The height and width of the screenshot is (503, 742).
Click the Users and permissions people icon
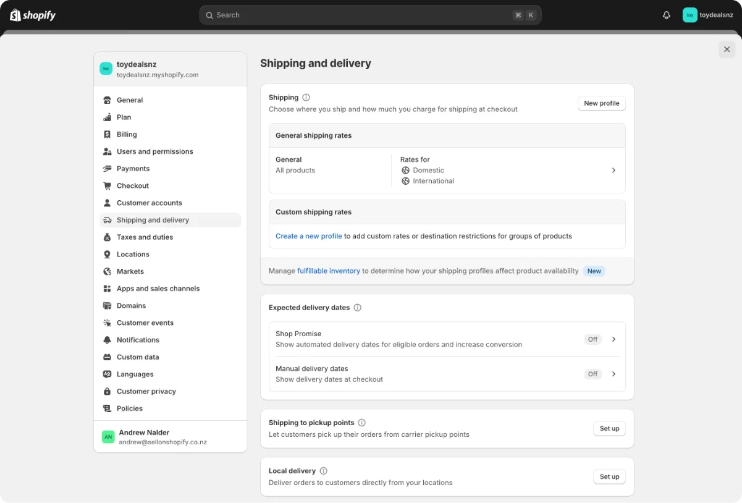(x=107, y=151)
